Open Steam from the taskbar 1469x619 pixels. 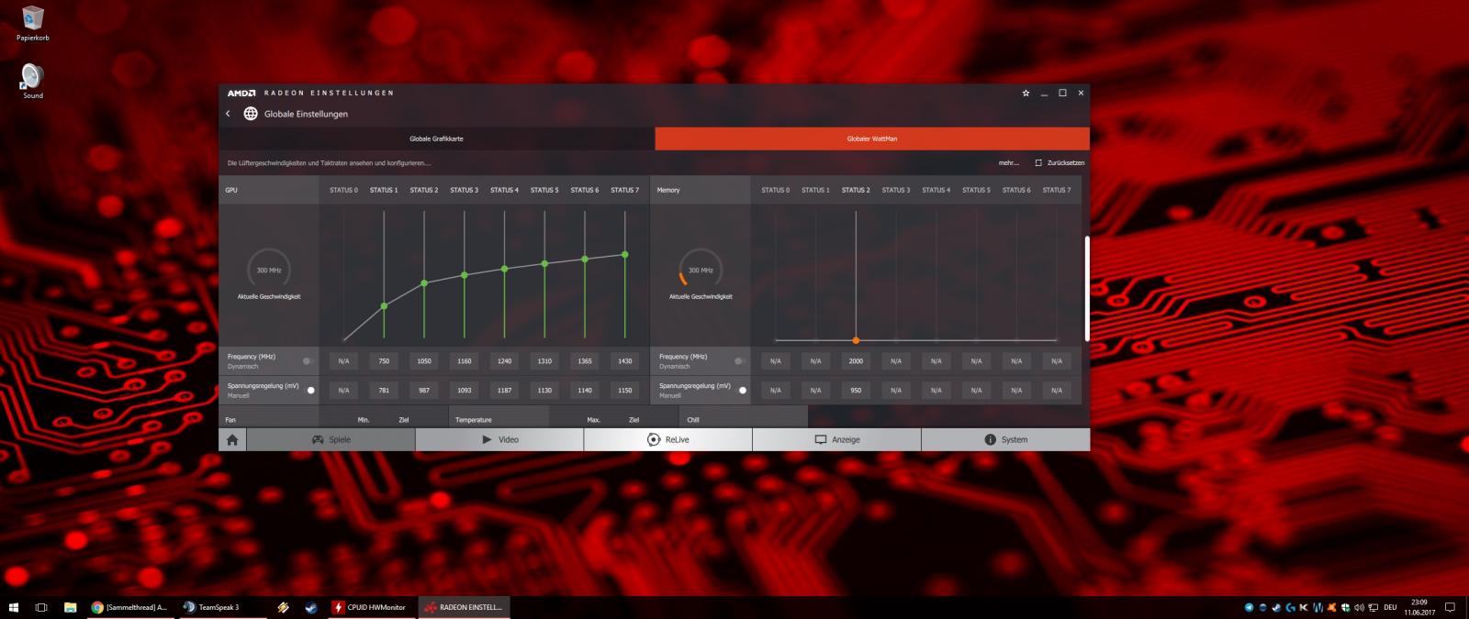(310, 607)
